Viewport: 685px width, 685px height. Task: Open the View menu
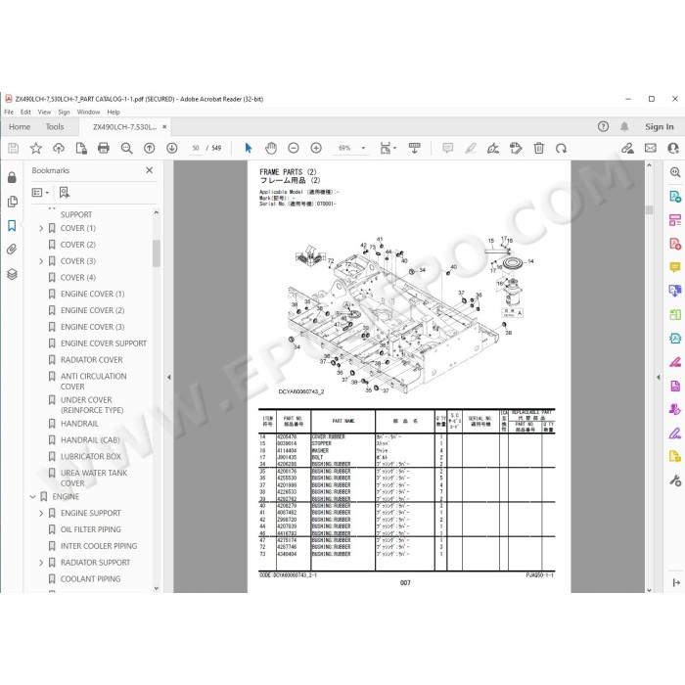click(x=44, y=113)
